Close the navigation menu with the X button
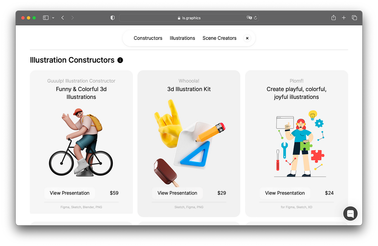This screenshot has width=378, height=246. pos(247,38)
